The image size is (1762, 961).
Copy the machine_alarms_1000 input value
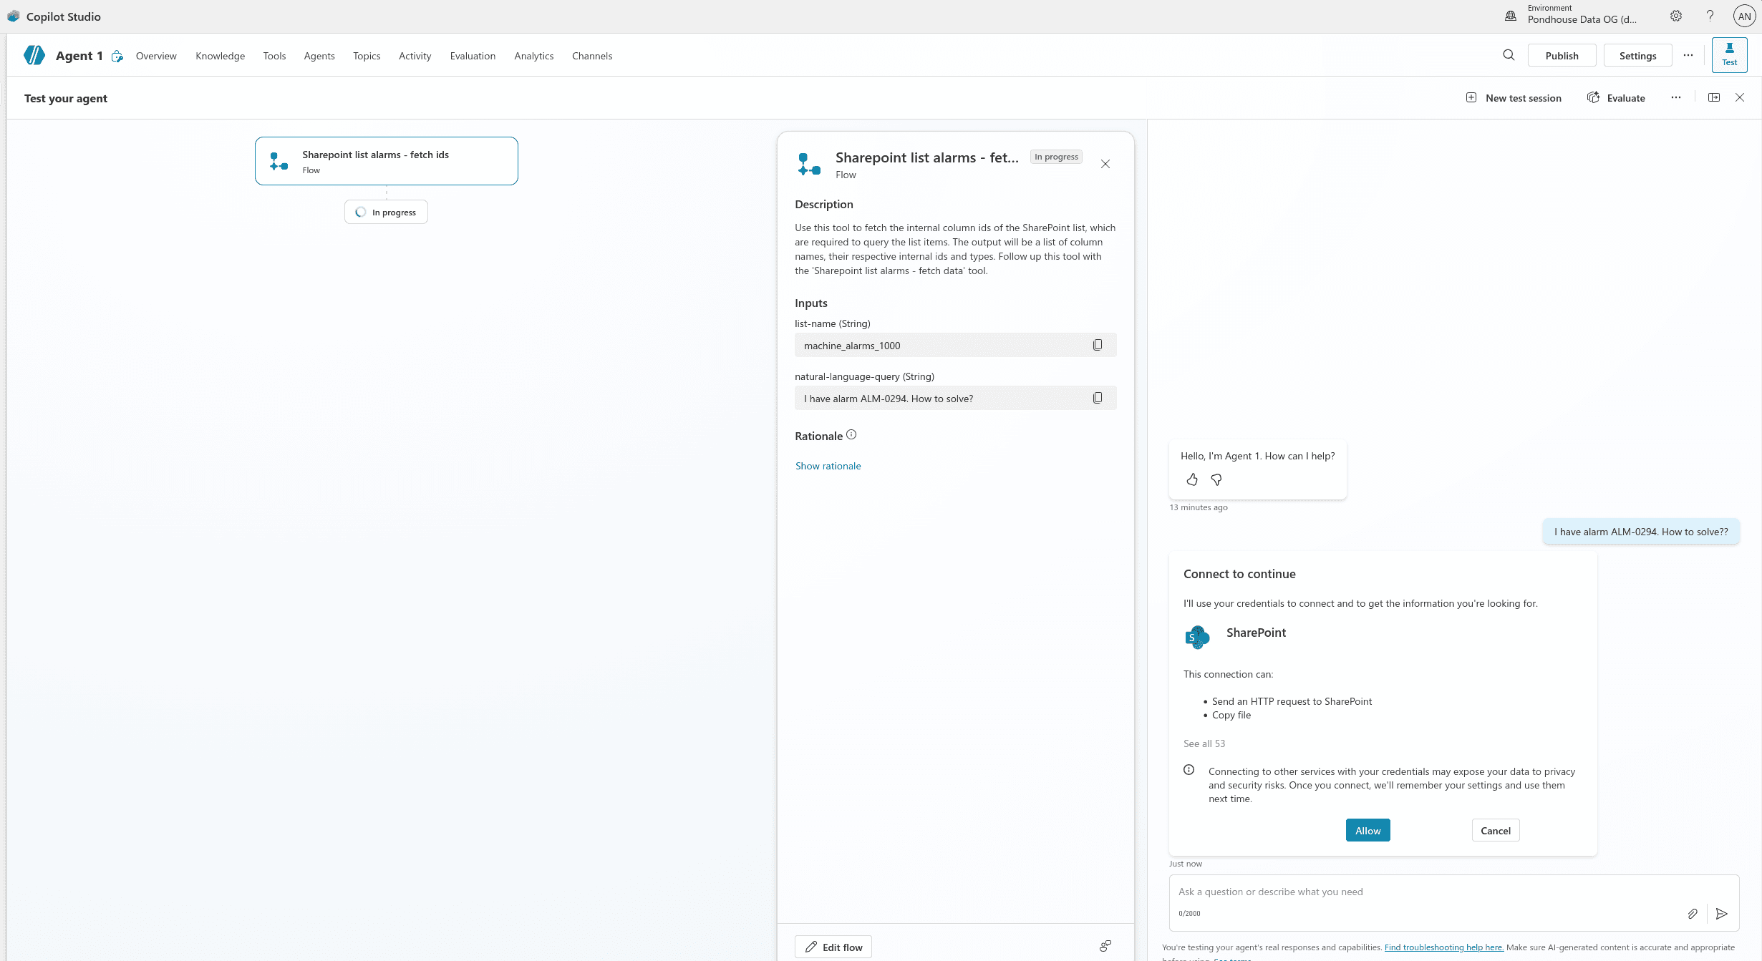[x=1098, y=345]
